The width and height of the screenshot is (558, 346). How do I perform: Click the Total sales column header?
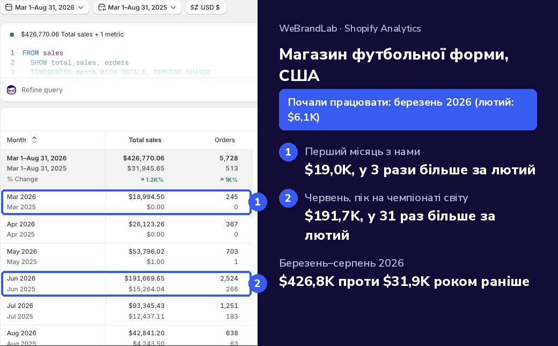coord(145,140)
